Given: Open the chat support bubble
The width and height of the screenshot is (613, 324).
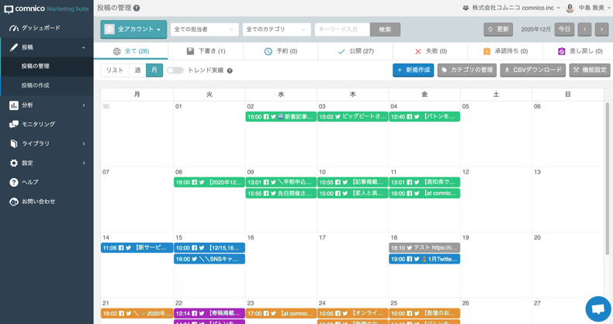Looking at the screenshot, I should 598,308.
